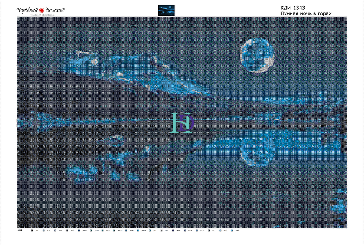Click the КДИ-1343 pattern code text
Viewport: 364px width, 245px height.
point(292,8)
